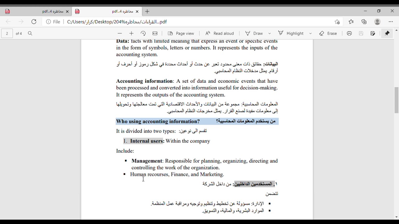This screenshot has width=399, height=224.
Task: Click scrollbar up arrow
Action: (397, 30)
